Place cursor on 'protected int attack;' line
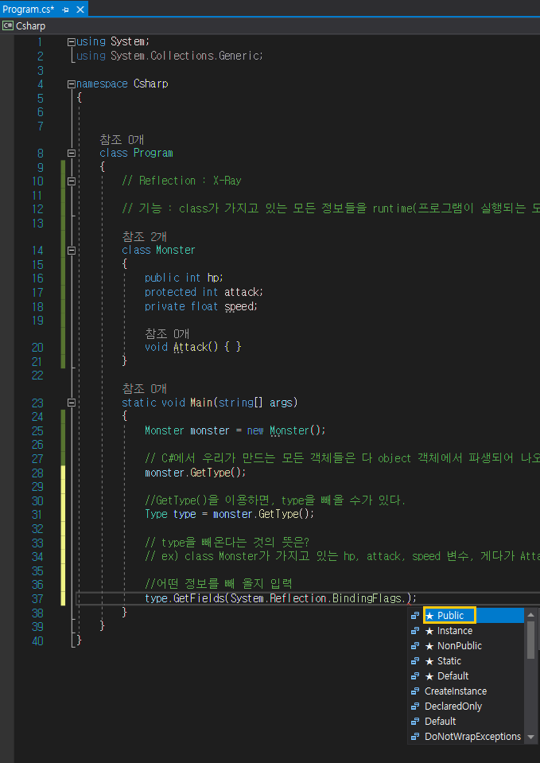The height and width of the screenshot is (763, 540). click(204, 292)
